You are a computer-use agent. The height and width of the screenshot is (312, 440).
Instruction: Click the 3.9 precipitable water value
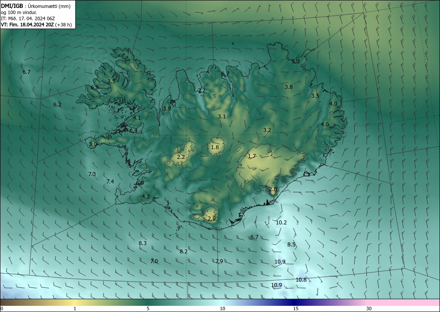(167, 108)
